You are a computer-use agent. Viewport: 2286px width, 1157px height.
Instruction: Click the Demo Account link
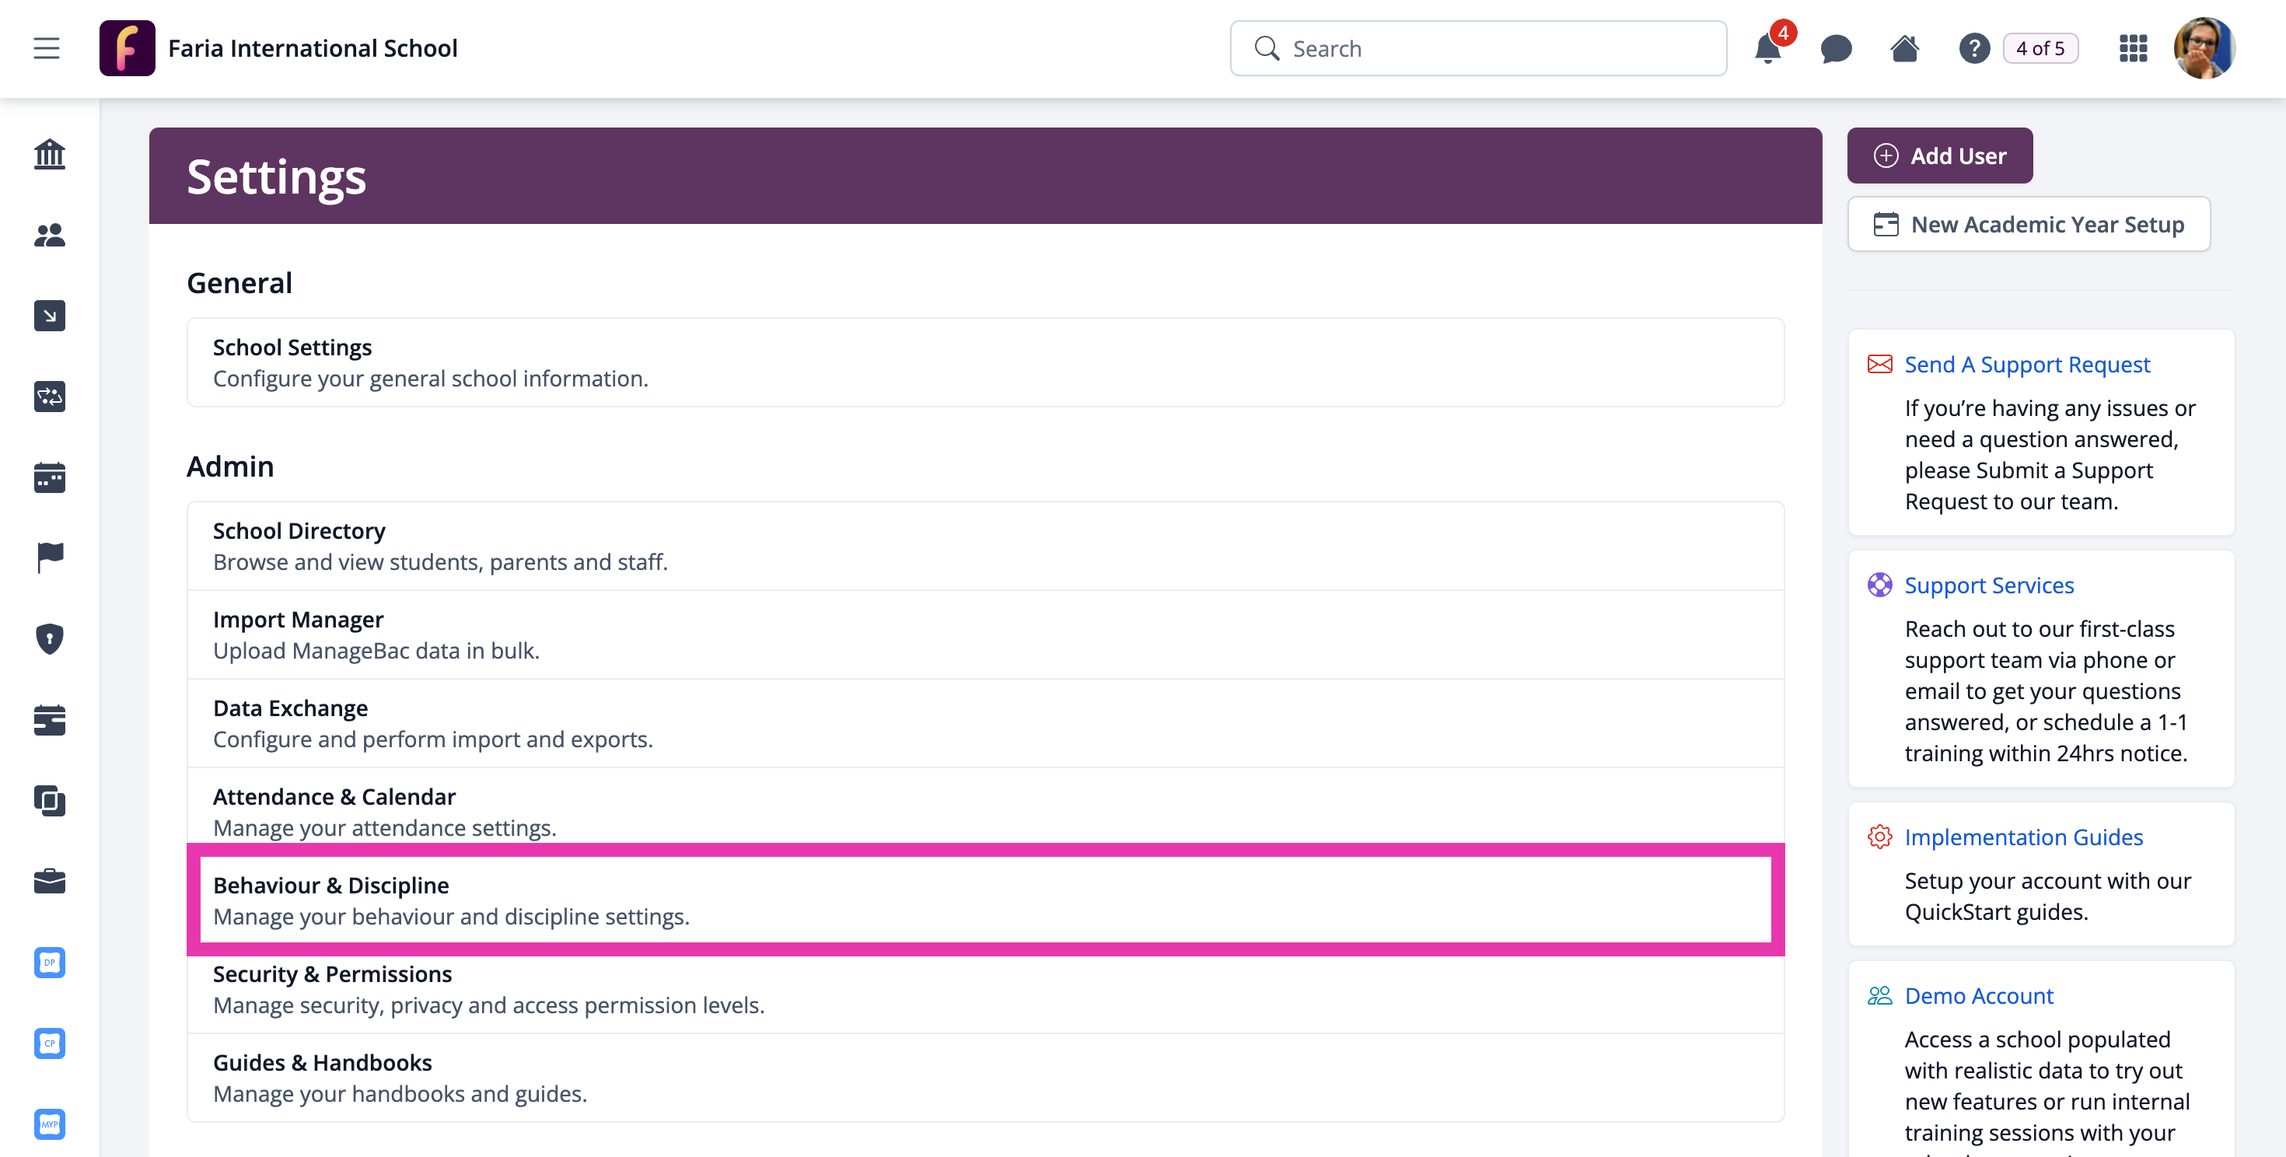[x=1979, y=995]
